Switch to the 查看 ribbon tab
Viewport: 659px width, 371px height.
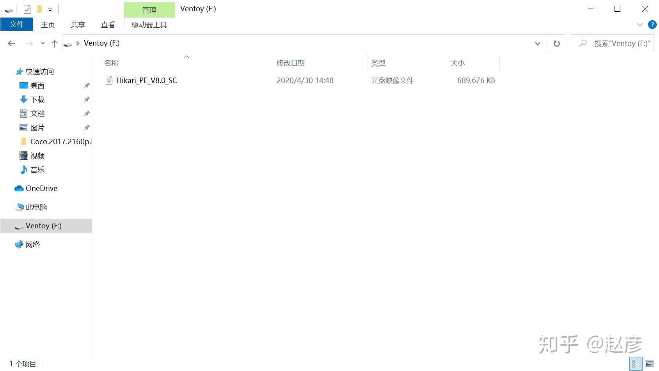[x=108, y=25]
